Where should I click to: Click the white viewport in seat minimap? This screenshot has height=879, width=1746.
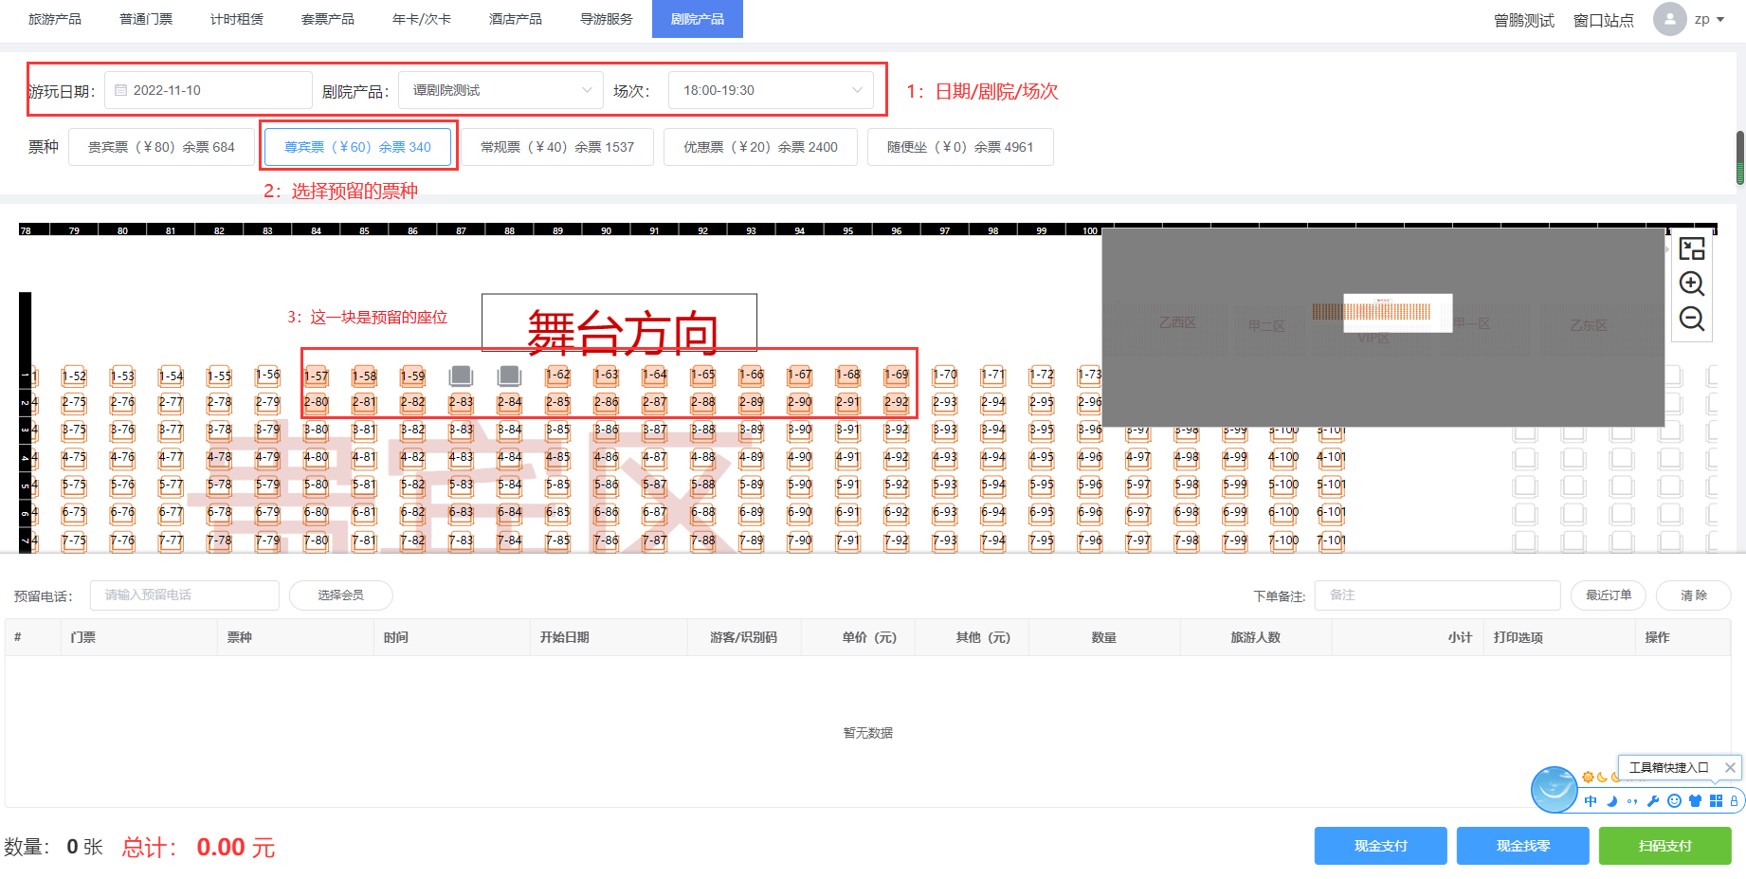click(x=1397, y=313)
